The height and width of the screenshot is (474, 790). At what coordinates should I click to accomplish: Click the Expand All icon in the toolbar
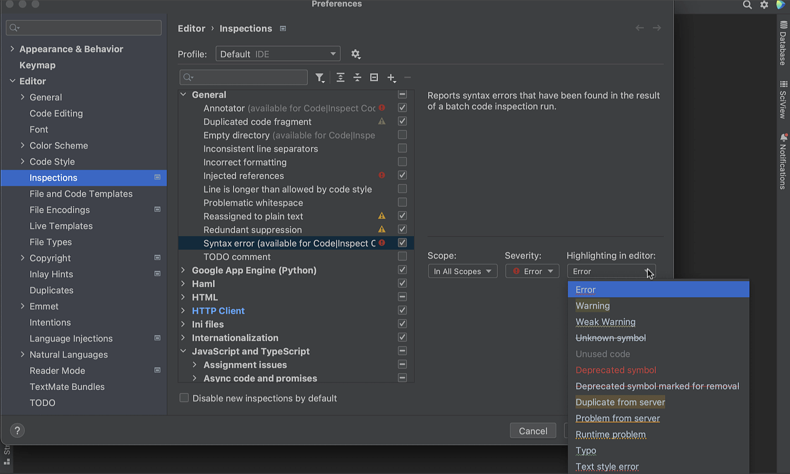pyautogui.click(x=340, y=77)
